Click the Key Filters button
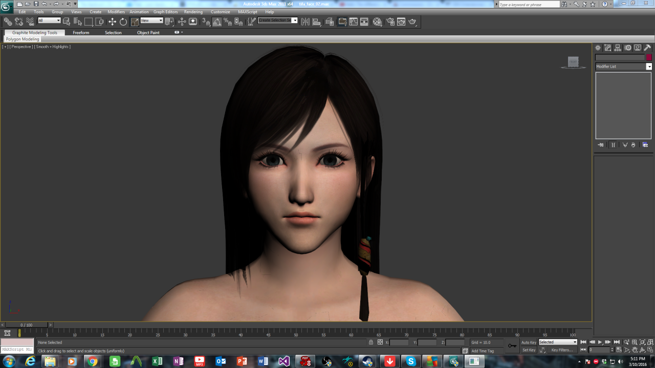655x368 pixels. [x=562, y=350]
